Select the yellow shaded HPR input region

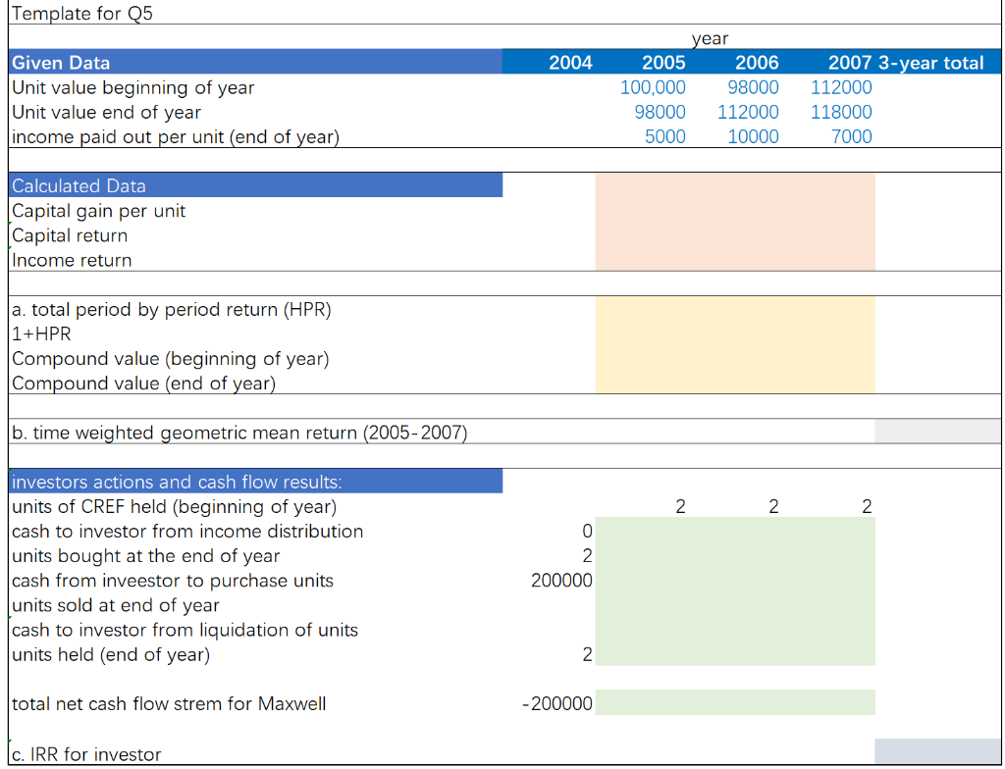734,345
